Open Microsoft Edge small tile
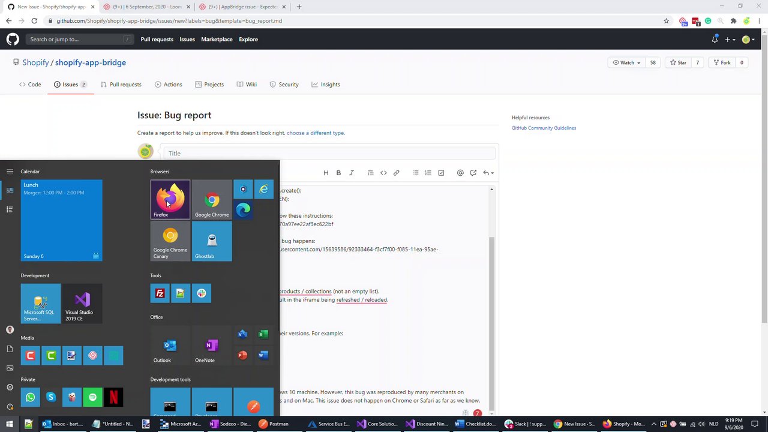 [243, 210]
